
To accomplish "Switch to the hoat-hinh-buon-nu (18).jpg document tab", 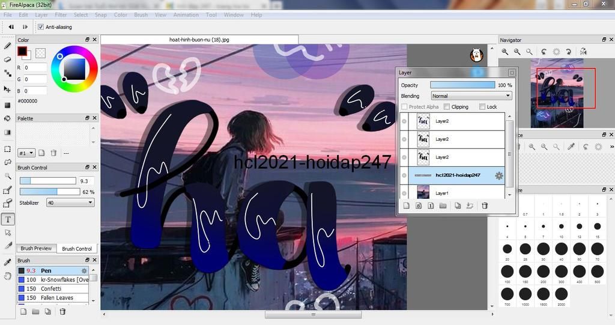I will [199, 40].
